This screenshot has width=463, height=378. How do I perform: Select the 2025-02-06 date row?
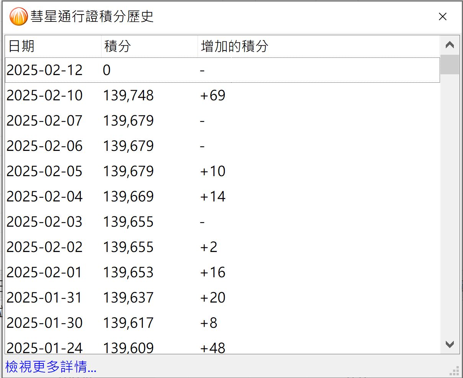[x=223, y=146]
